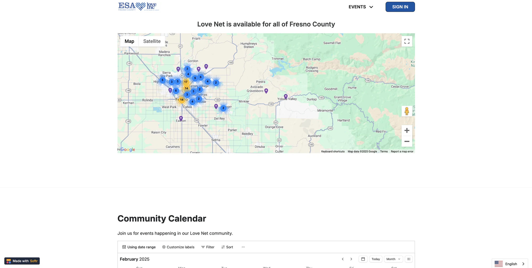
Task: Open the Month view dropdown
Action: point(393,259)
